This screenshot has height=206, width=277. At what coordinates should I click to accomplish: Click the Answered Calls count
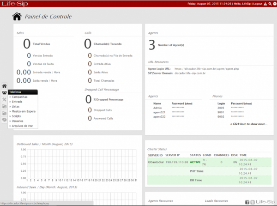click(90, 118)
